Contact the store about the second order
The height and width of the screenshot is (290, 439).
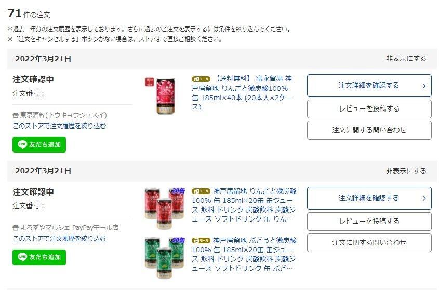point(369,243)
